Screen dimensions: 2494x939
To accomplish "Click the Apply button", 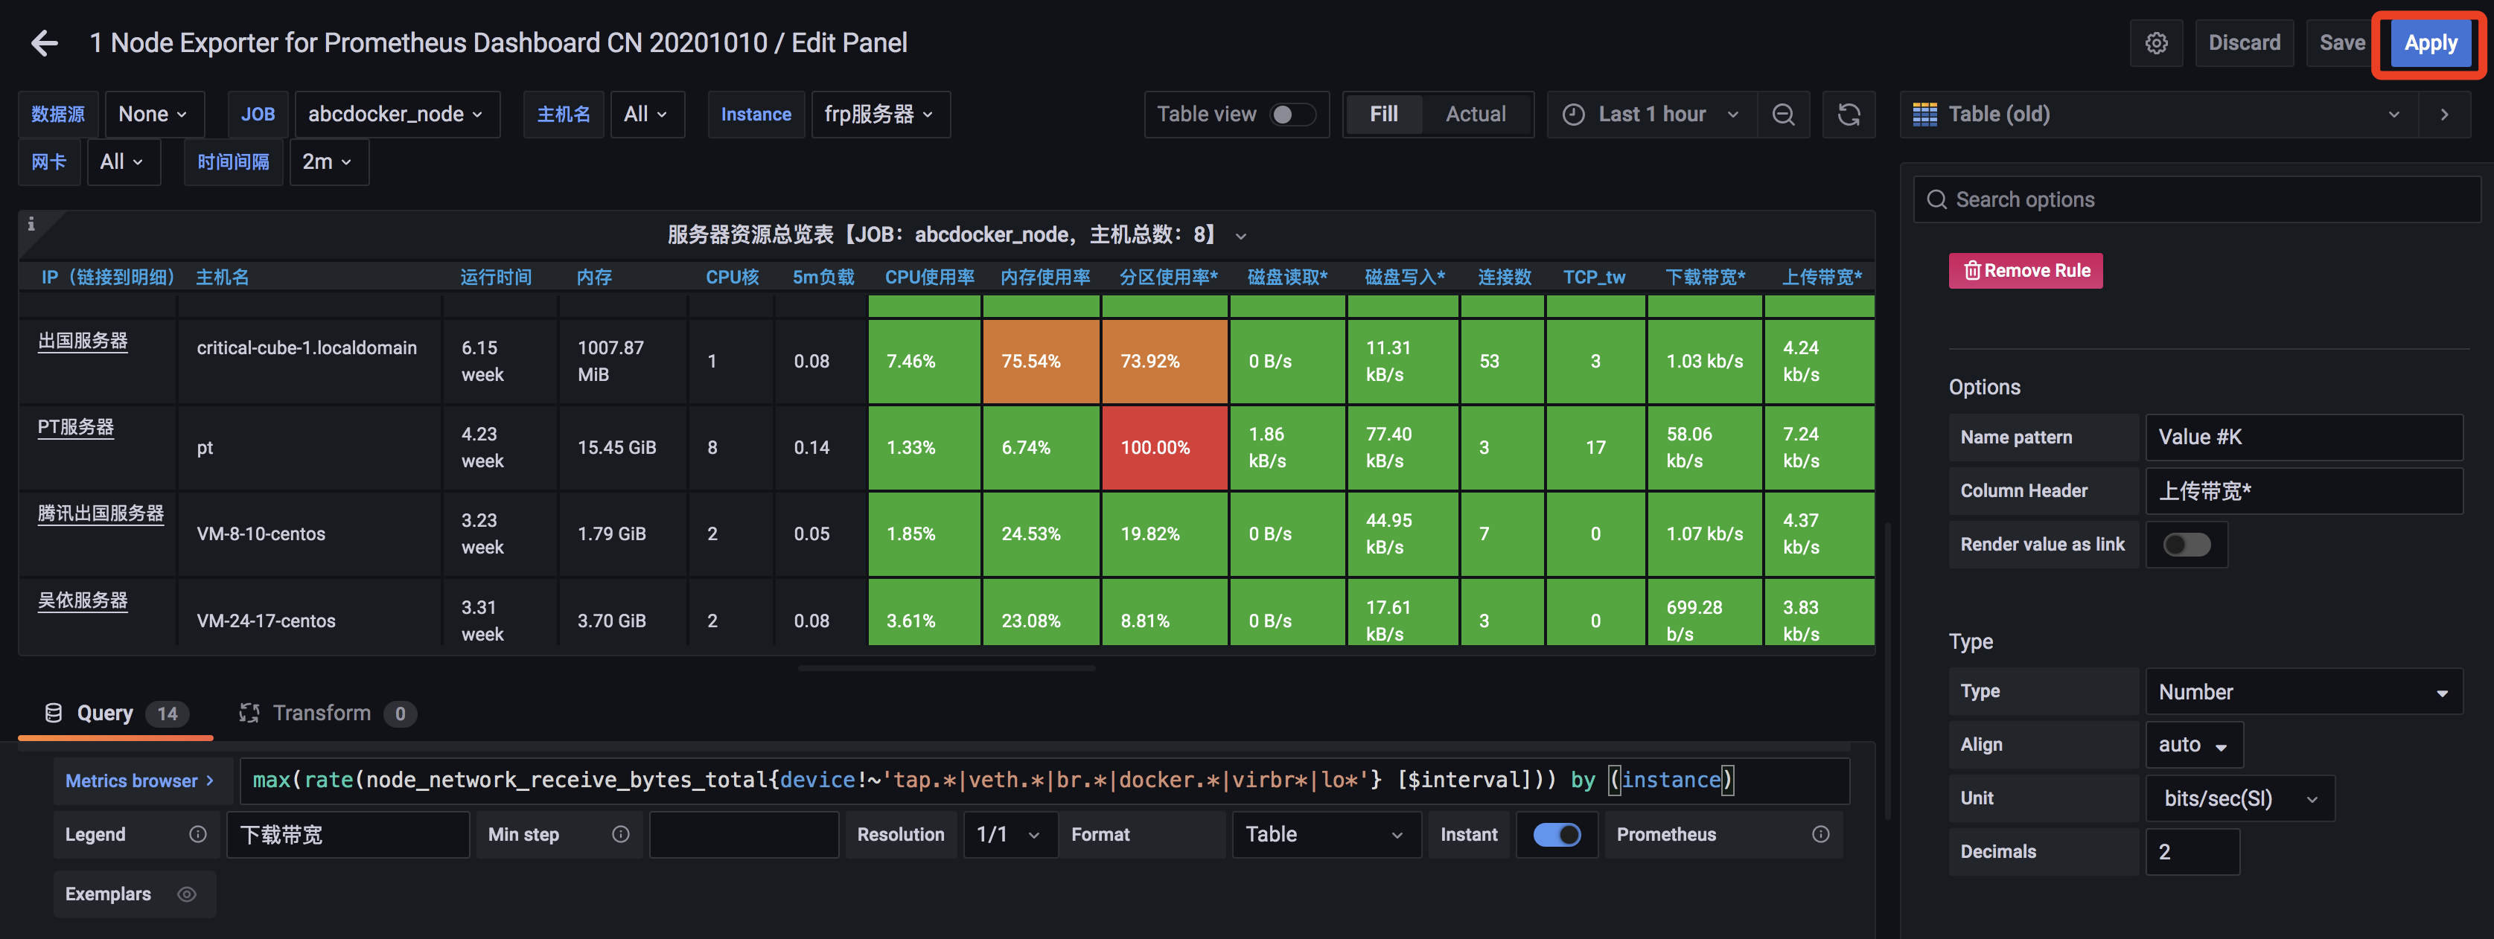I will click(2430, 42).
